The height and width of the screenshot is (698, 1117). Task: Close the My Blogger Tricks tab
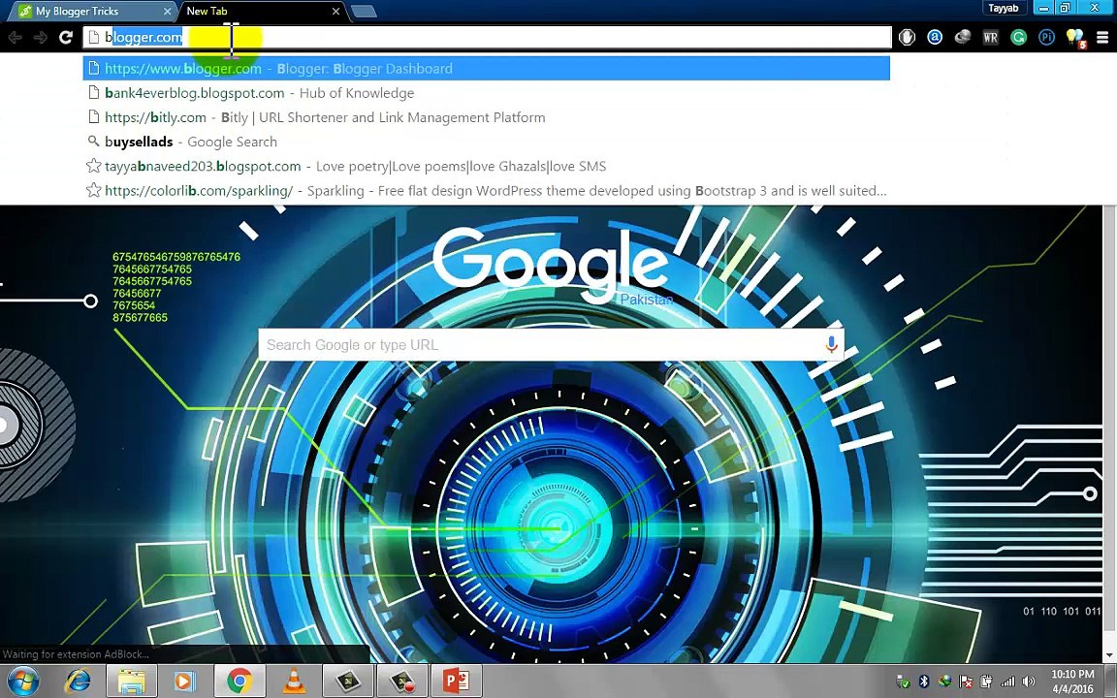point(168,12)
